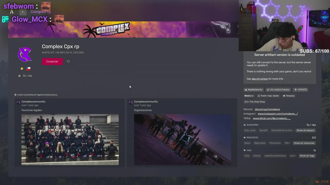Click the Conectar button
Screen dimensions: 330x185
coord(52,61)
